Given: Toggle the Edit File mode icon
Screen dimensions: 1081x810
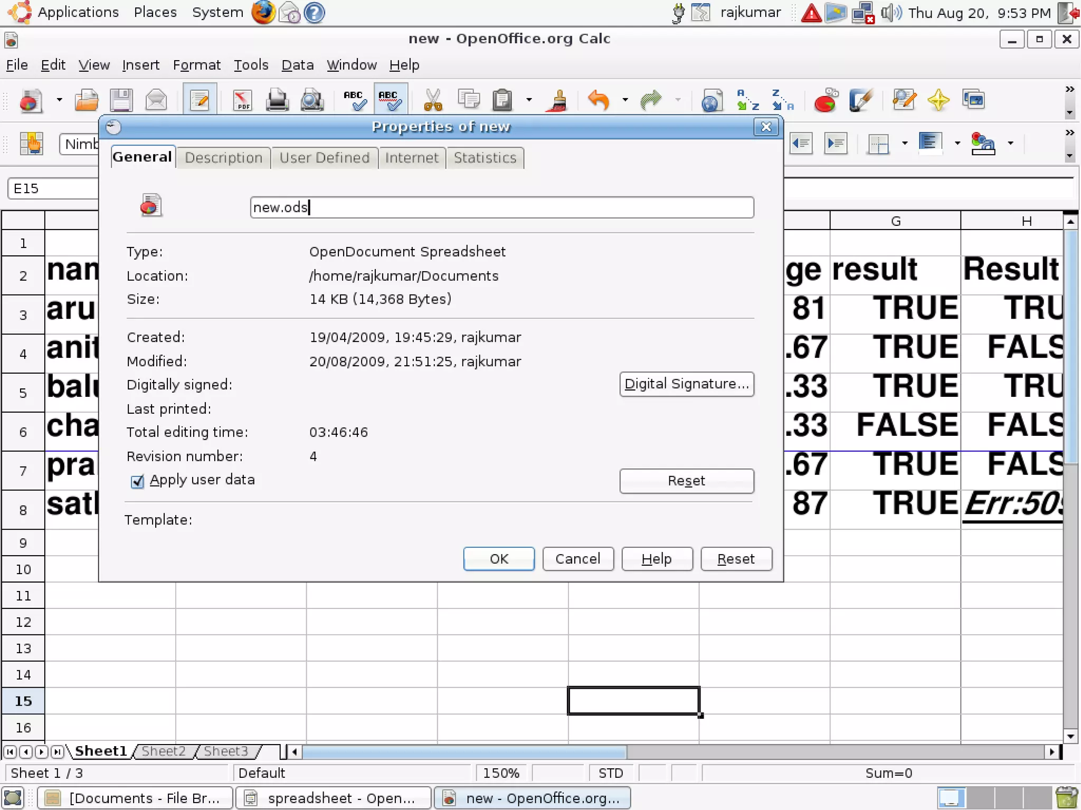Looking at the screenshot, I should click(200, 100).
